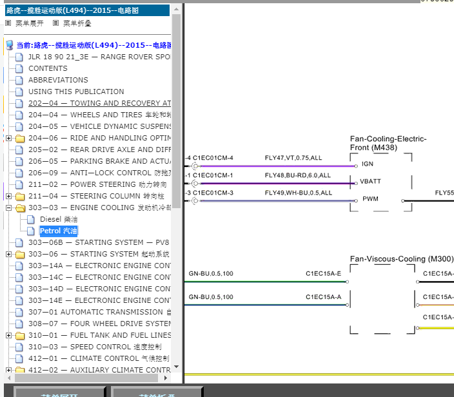The image size is (454, 397).
Task: Open the ABBREVIATIONS page
Action: 58,80
